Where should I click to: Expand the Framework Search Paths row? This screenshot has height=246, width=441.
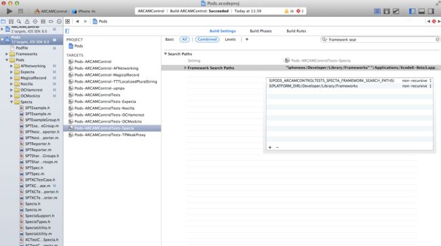click(x=185, y=68)
